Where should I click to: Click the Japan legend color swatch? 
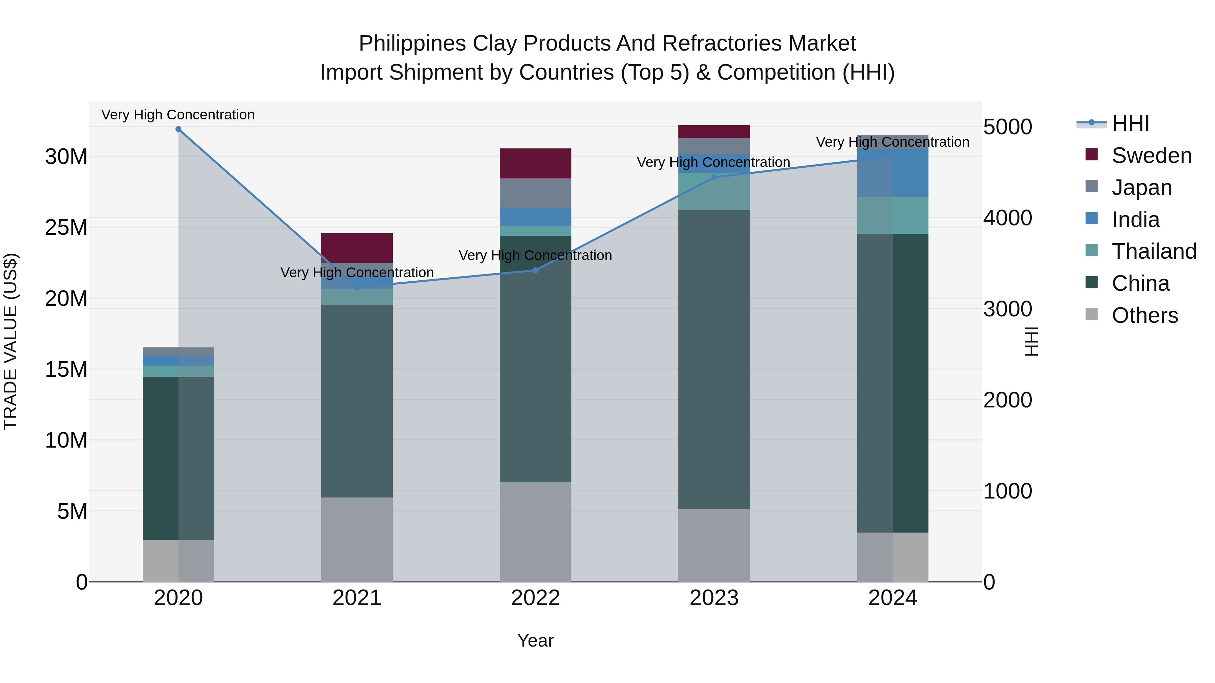pos(1091,186)
